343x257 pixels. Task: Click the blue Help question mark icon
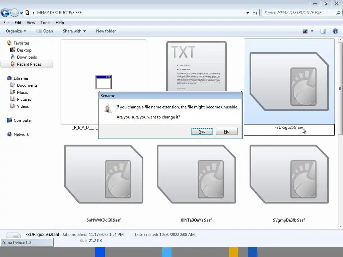335,31
